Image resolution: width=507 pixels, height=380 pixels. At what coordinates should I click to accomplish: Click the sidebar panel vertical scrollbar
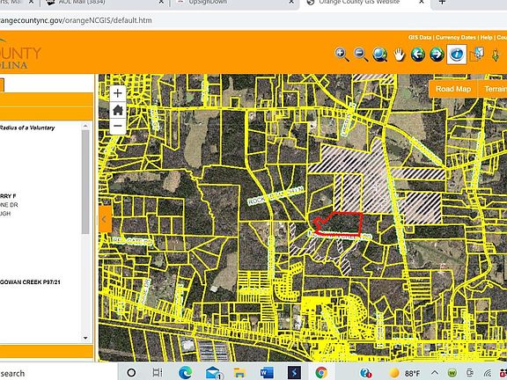tap(85, 182)
